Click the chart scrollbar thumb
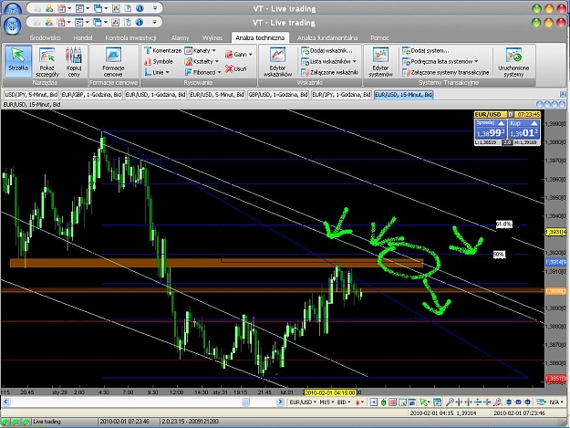 pos(245,402)
